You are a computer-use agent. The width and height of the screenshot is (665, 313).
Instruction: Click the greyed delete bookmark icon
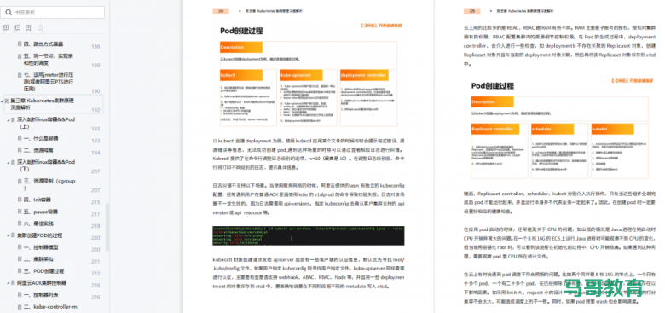coord(40,28)
